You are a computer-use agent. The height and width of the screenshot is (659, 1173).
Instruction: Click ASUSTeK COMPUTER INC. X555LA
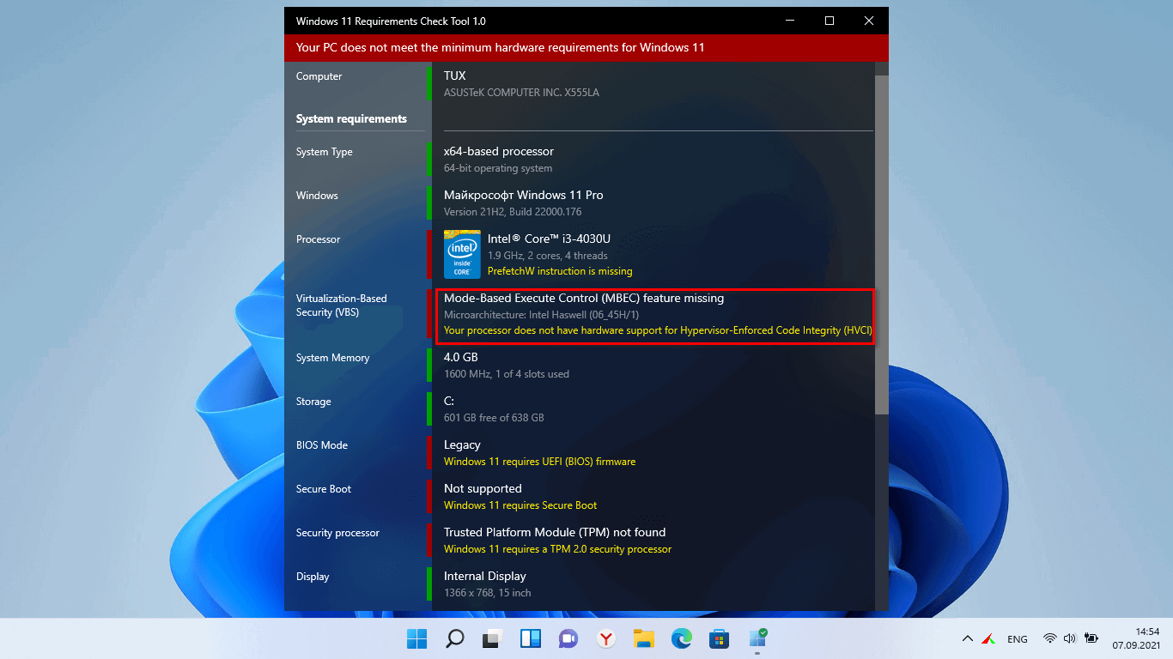521,93
